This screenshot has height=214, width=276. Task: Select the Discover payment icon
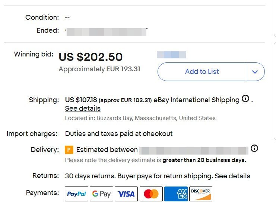[201, 194]
